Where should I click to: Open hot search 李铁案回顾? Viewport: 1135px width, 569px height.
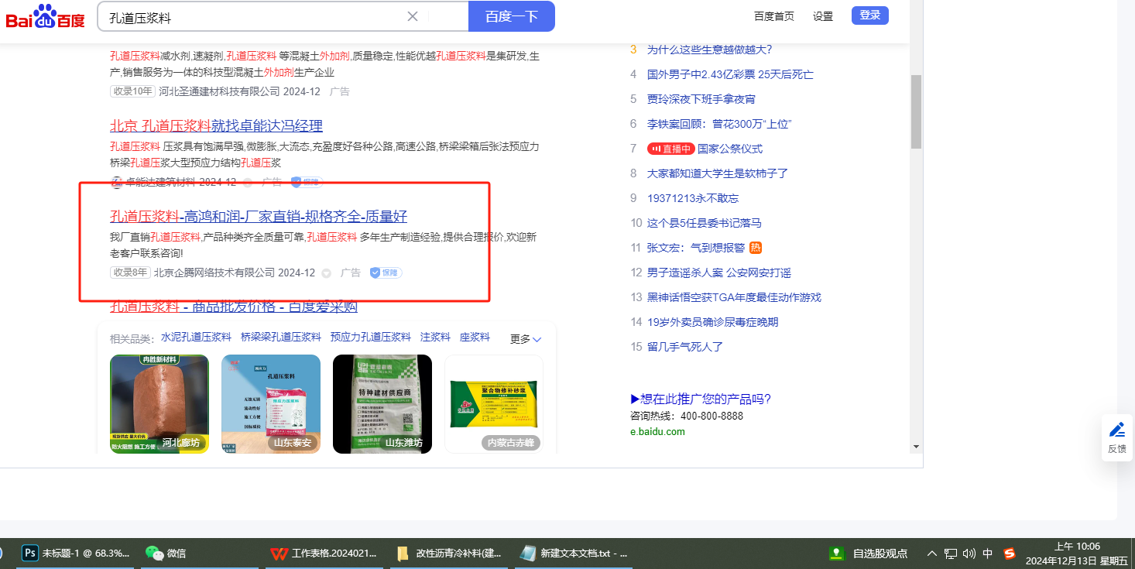(719, 124)
